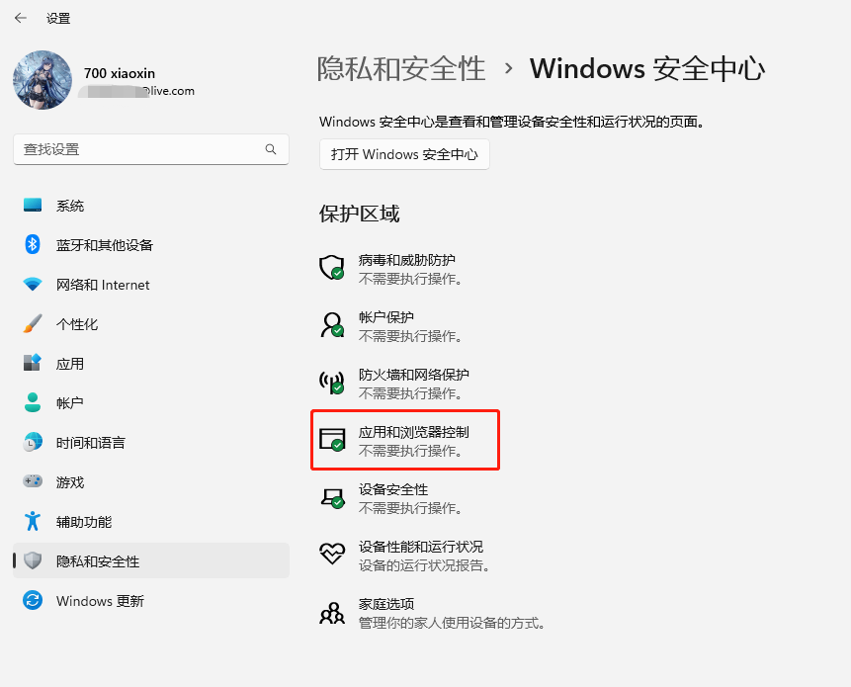Select 应用 text in the sidebar
851x687 pixels.
click(70, 364)
